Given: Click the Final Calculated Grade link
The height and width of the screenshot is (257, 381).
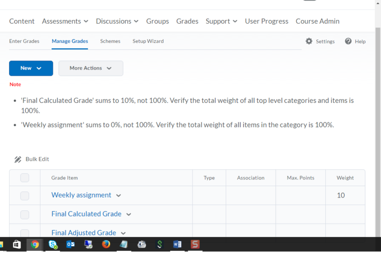Looking at the screenshot, I should point(86,214).
